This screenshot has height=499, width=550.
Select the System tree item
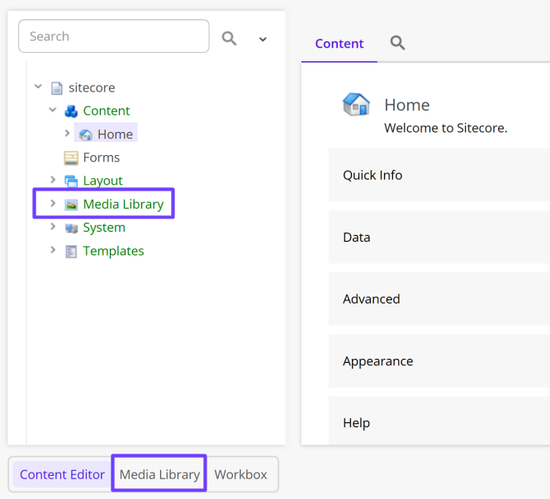pos(104,228)
